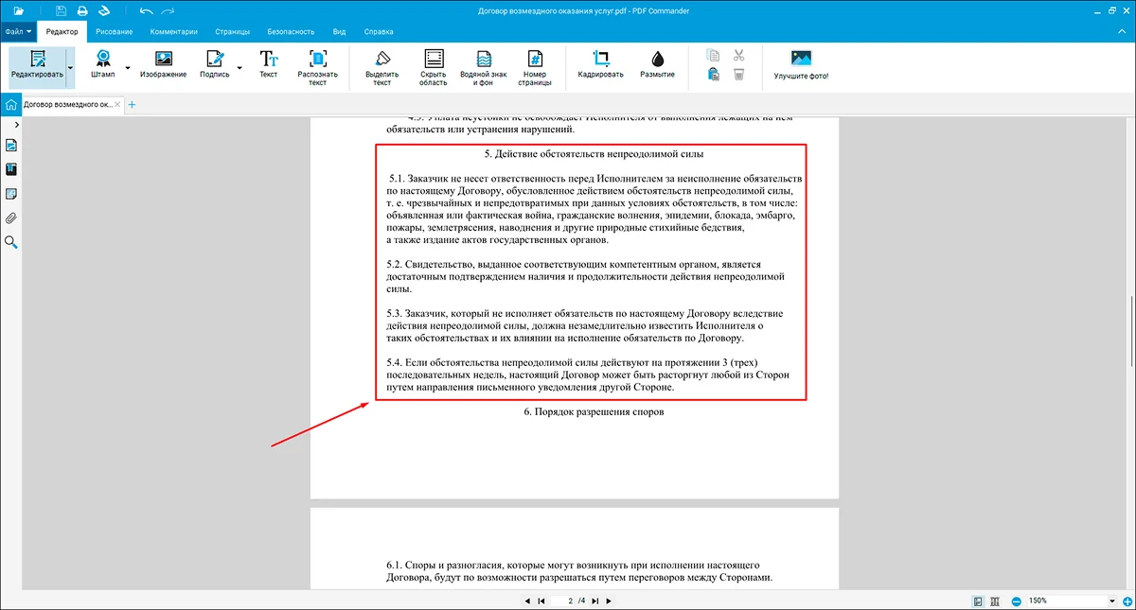Open the zoom level 150% dropdown
The image size is (1136, 610).
tap(1112, 601)
